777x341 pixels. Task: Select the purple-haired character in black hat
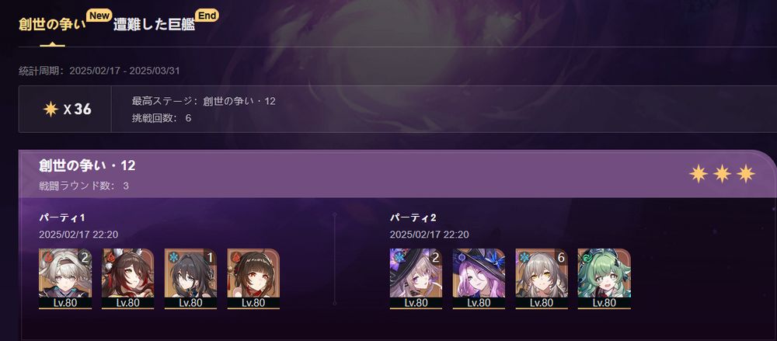(479, 279)
